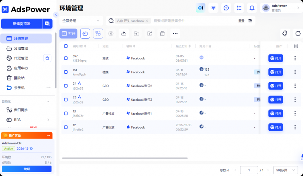
Task: Click the page number input field
Action: coord(249,170)
